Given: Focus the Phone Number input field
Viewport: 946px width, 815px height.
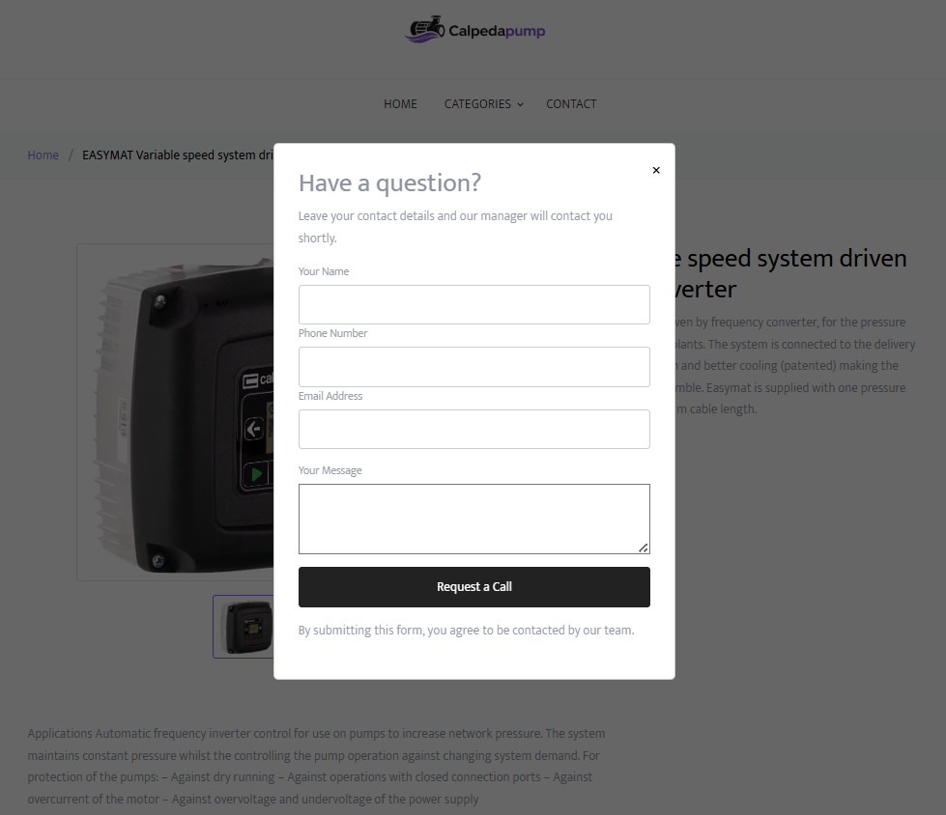Looking at the screenshot, I should 473,367.
